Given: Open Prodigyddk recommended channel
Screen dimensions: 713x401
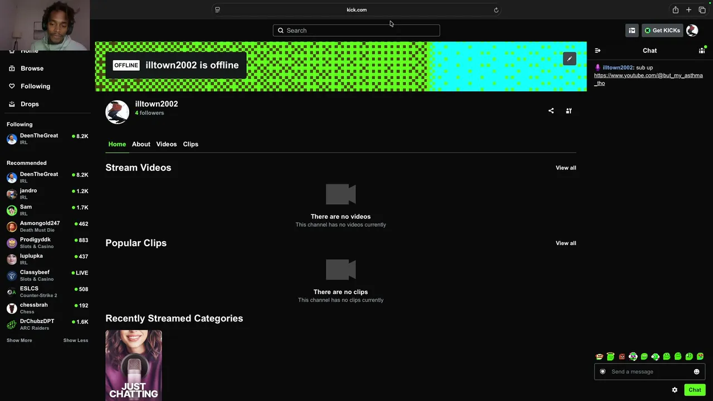Looking at the screenshot, I should click(x=47, y=243).
